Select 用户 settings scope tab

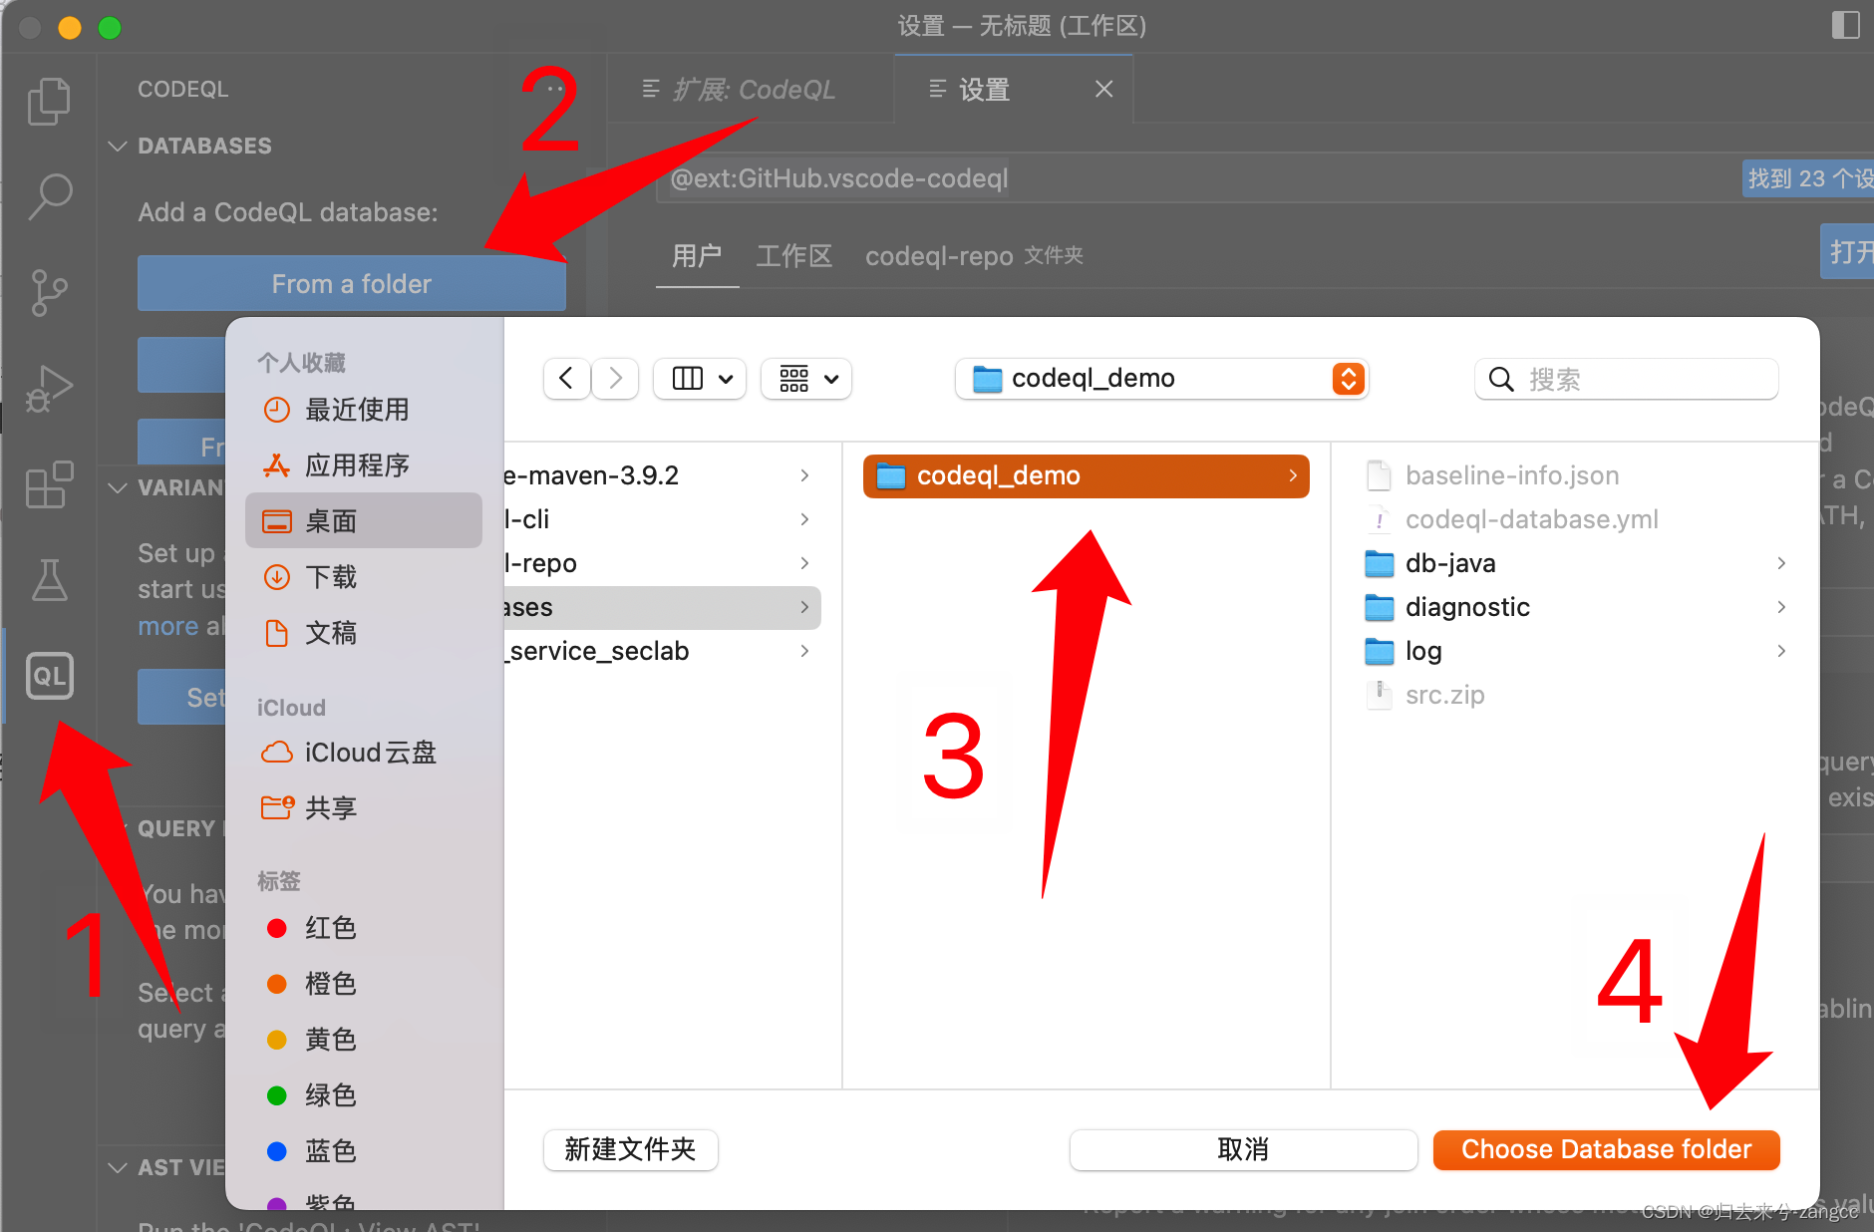click(697, 256)
